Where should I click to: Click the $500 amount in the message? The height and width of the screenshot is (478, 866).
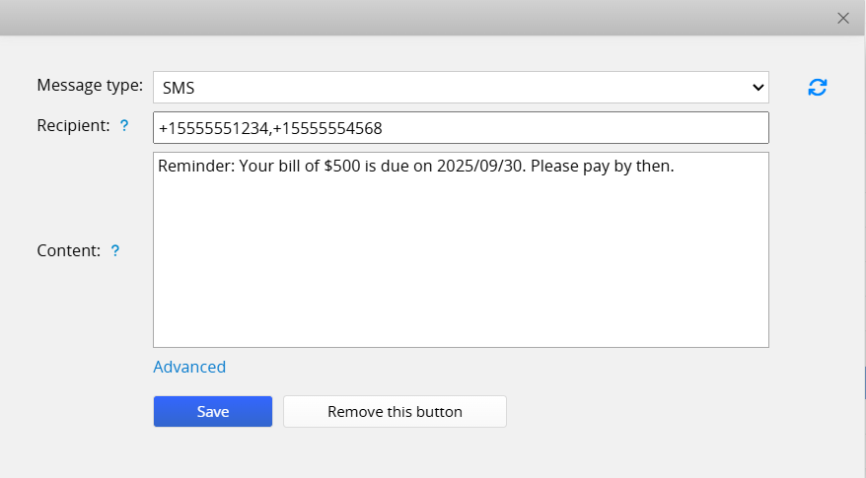tap(341, 167)
